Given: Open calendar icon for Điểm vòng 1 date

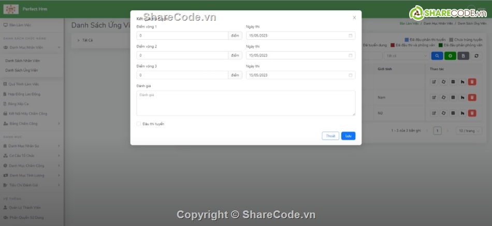Looking at the screenshot, I should pyautogui.click(x=351, y=36).
